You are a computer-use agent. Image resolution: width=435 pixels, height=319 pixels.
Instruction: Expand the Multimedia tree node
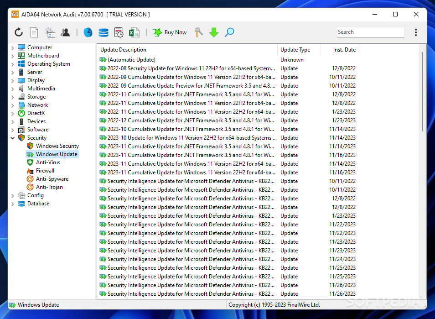[12, 89]
